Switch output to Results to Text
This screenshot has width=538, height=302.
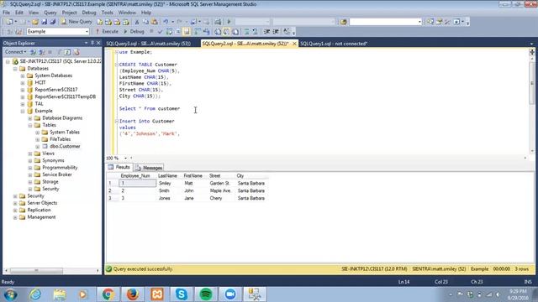[x=218, y=32]
